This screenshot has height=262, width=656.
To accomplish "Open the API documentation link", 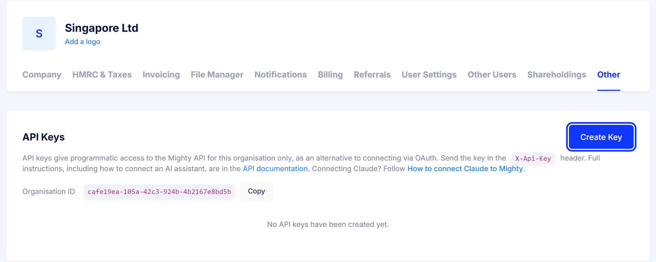I will click(x=275, y=169).
